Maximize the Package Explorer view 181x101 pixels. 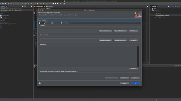(31, 6)
